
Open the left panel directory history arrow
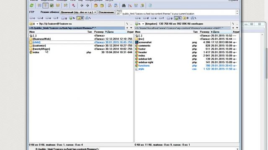tap(131, 28)
